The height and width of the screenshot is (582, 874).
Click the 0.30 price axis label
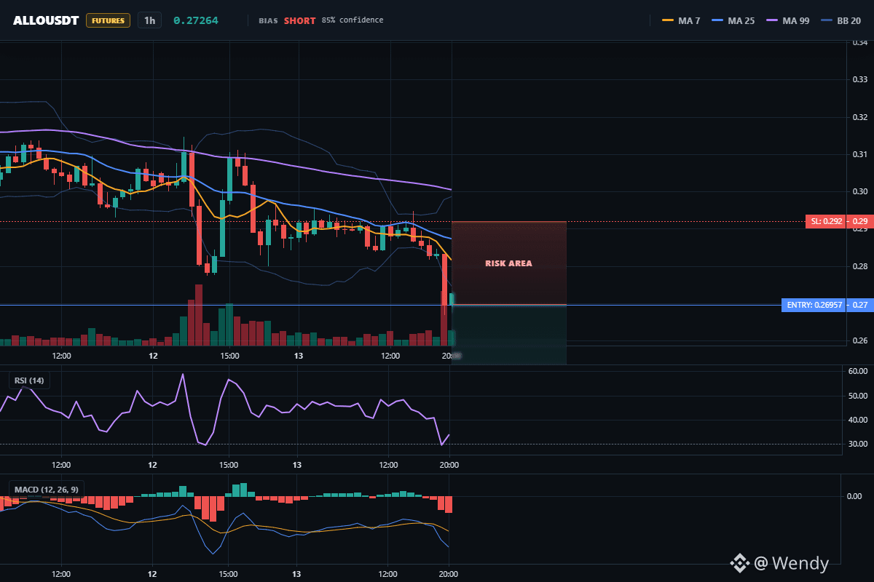(859, 191)
